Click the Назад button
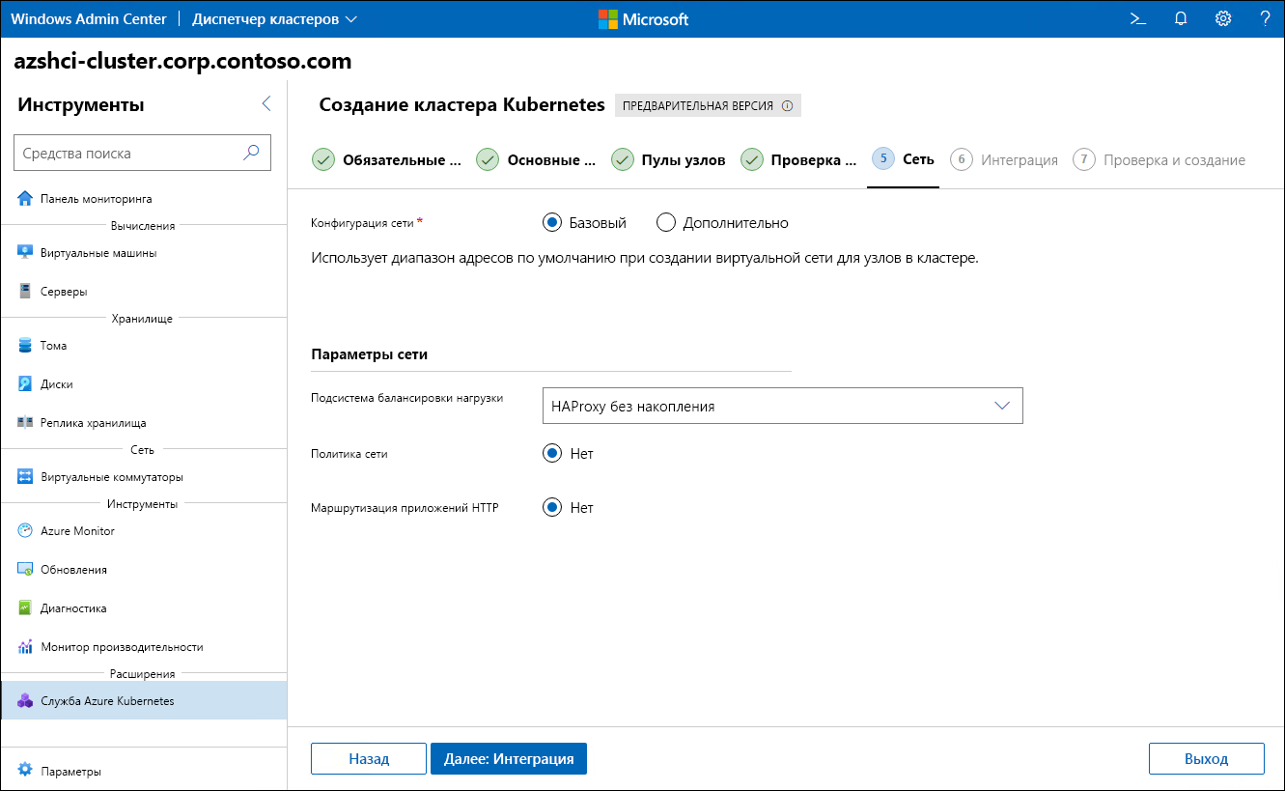 [x=369, y=758]
